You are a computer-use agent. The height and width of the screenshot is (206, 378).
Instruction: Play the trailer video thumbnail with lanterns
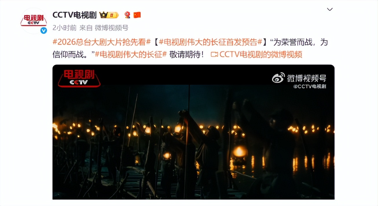(193, 132)
